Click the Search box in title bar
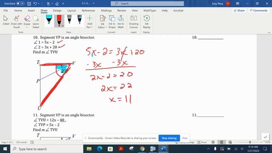272x153 pixels. coord(147,3)
